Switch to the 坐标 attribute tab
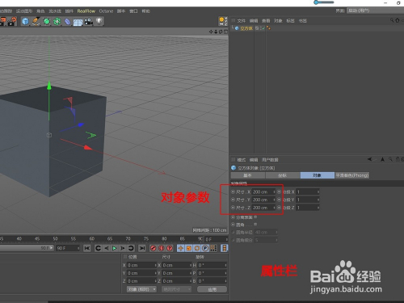Image resolution: width=404 pixels, height=303 pixels. coord(283,175)
